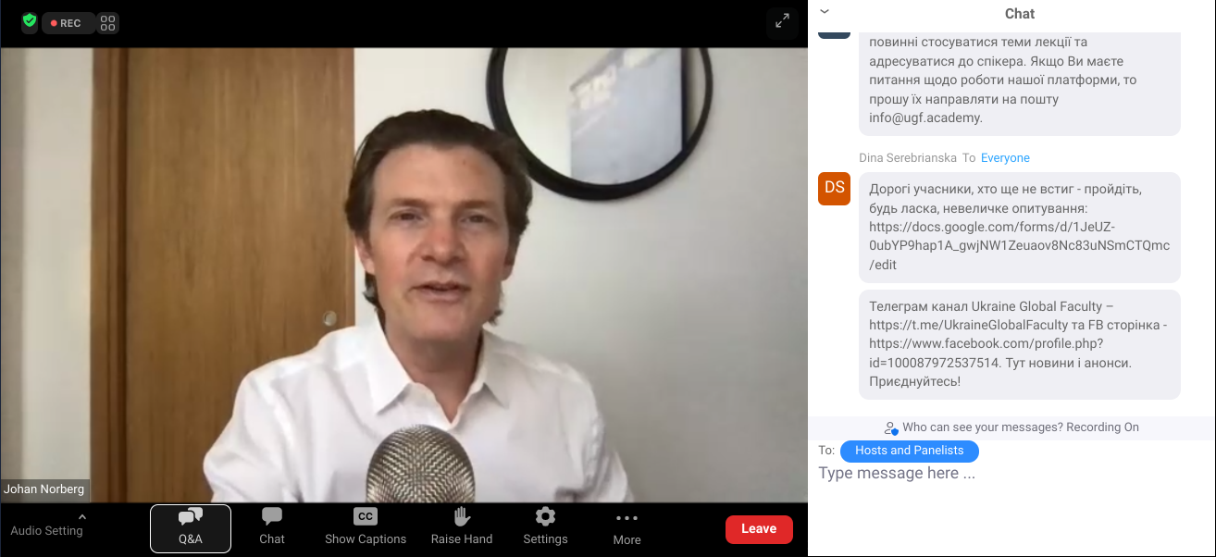Click the 'Who can see your messages?' icon
The width and height of the screenshot is (1216, 557).
coord(890,427)
